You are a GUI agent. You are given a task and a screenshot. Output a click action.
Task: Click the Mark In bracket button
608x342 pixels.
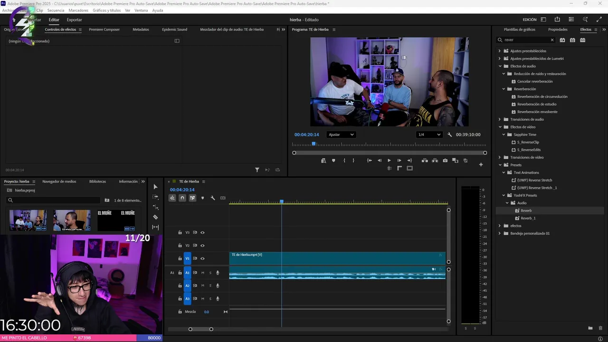pos(344,161)
